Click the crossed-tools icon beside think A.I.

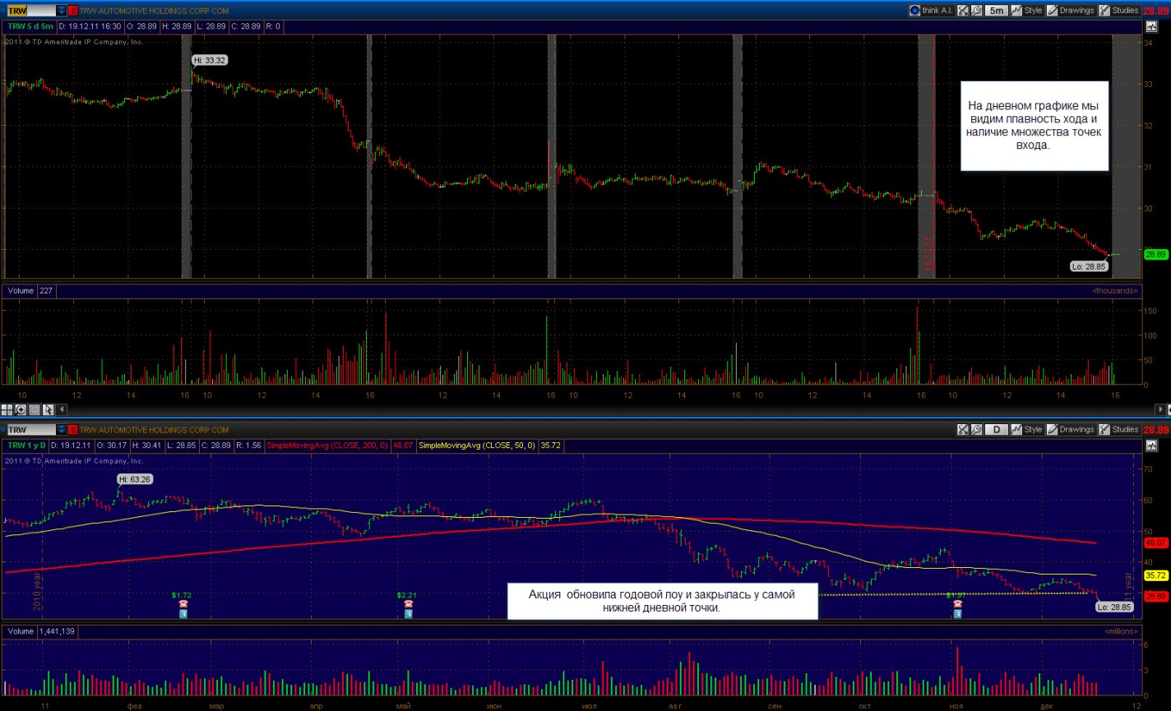coord(964,11)
